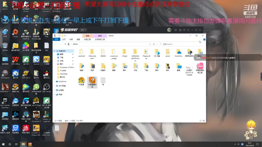Click the pill button beside Douyu window title
This screenshot has width=262, height=147.
83,30
